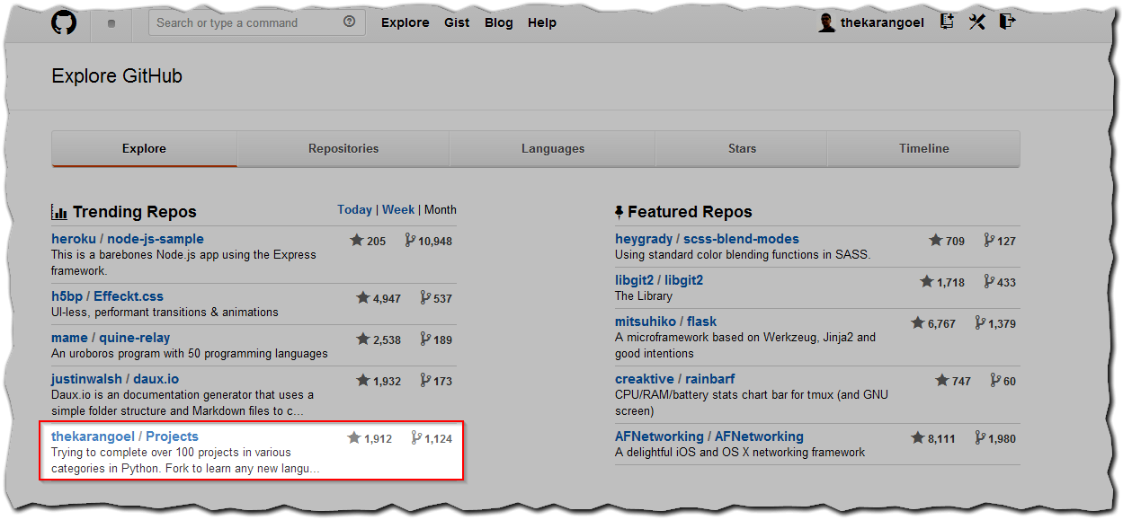This screenshot has width=1123, height=520.
Task: Click the create new repository icon
Action: pos(947,22)
